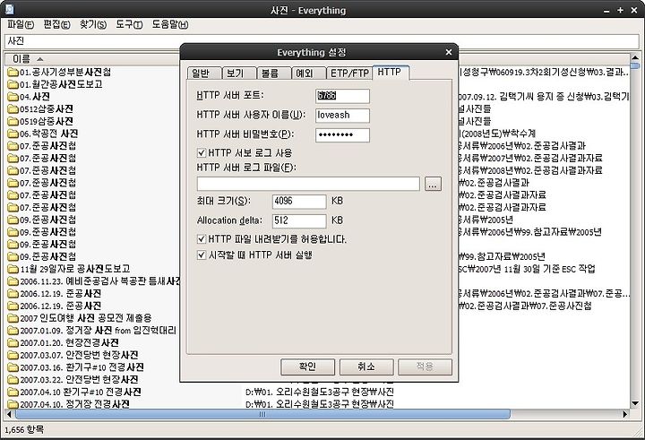The height and width of the screenshot is (440, 645).
Task: Click folder icon of 2007.03.22. 안전당번 현장사진
Action: tap(13, 380)
